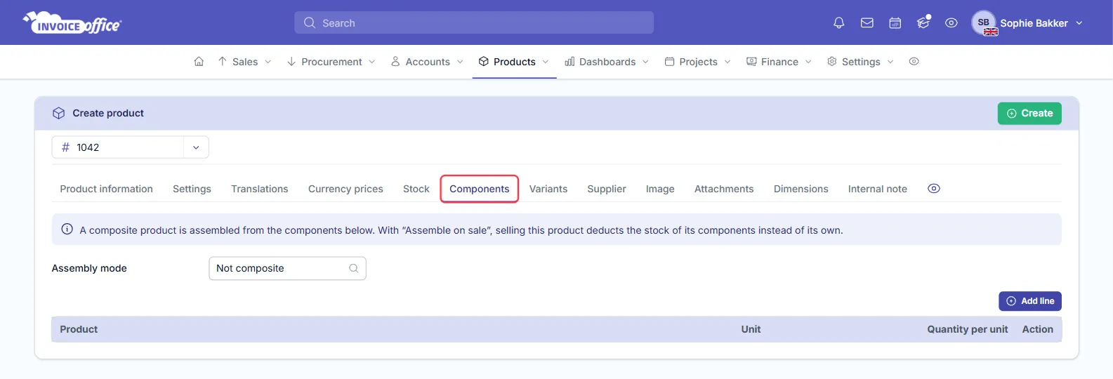Open the graduation cap tutorials icon
1113x379 pixels.
[x=923, y=23]
